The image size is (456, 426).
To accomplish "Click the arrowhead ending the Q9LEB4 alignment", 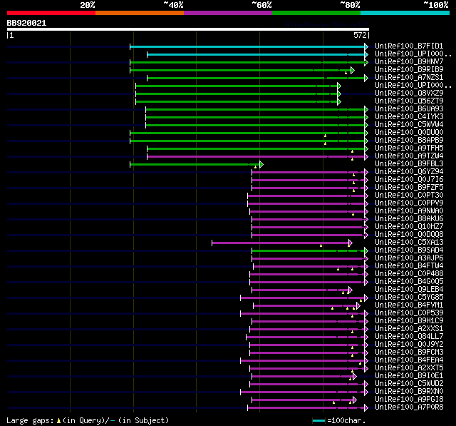I will coord(351,290).
